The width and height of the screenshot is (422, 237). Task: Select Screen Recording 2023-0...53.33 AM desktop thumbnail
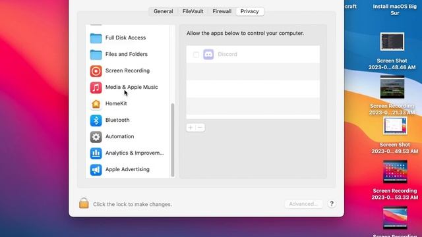395,171
